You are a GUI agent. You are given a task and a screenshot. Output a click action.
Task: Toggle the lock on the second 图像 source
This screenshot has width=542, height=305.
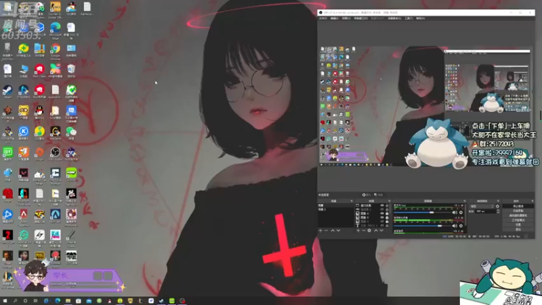point(387,218)
